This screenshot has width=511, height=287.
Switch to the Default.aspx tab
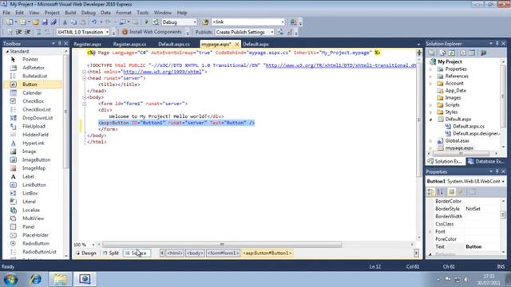pyautogui.click(x=255, y=44)
